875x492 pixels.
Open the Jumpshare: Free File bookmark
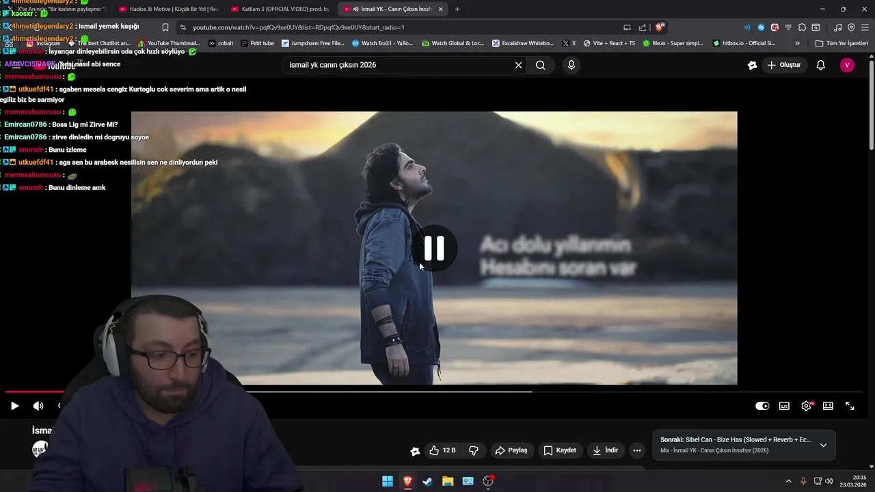(x=313, y=43)
